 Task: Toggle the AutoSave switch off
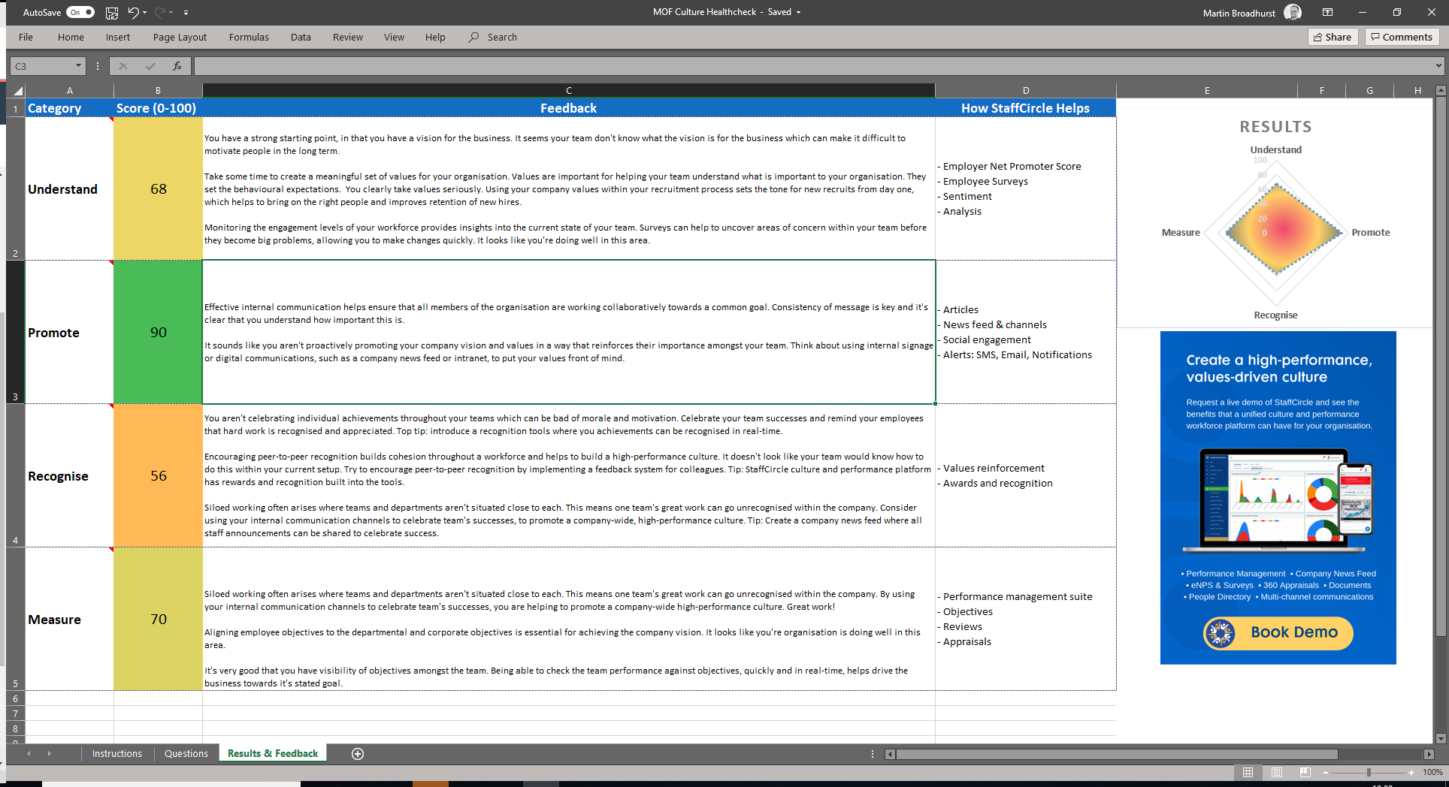[x=80, y=13]
